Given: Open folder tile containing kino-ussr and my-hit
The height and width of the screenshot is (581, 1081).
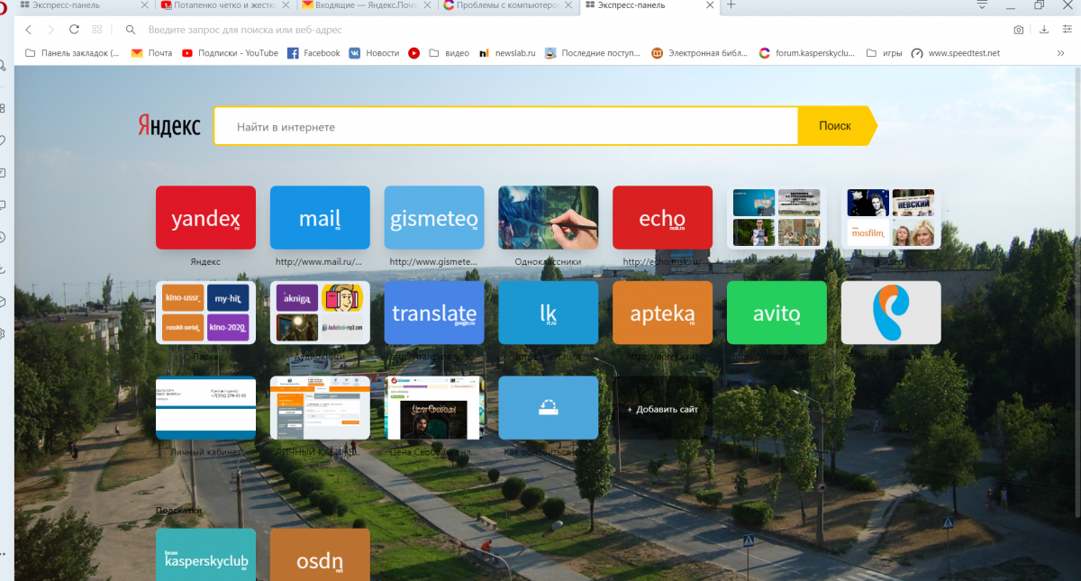Looking at the screenshot, I should 205,313.
